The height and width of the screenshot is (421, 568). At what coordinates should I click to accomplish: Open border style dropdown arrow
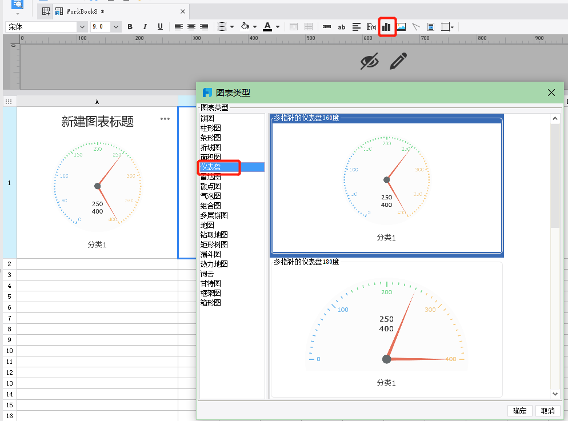coord(232,27)
